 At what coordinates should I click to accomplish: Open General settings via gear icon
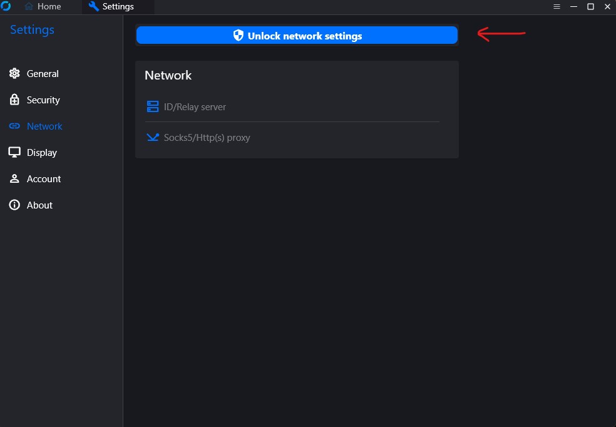pyautogui.click(x=14, y=74)
